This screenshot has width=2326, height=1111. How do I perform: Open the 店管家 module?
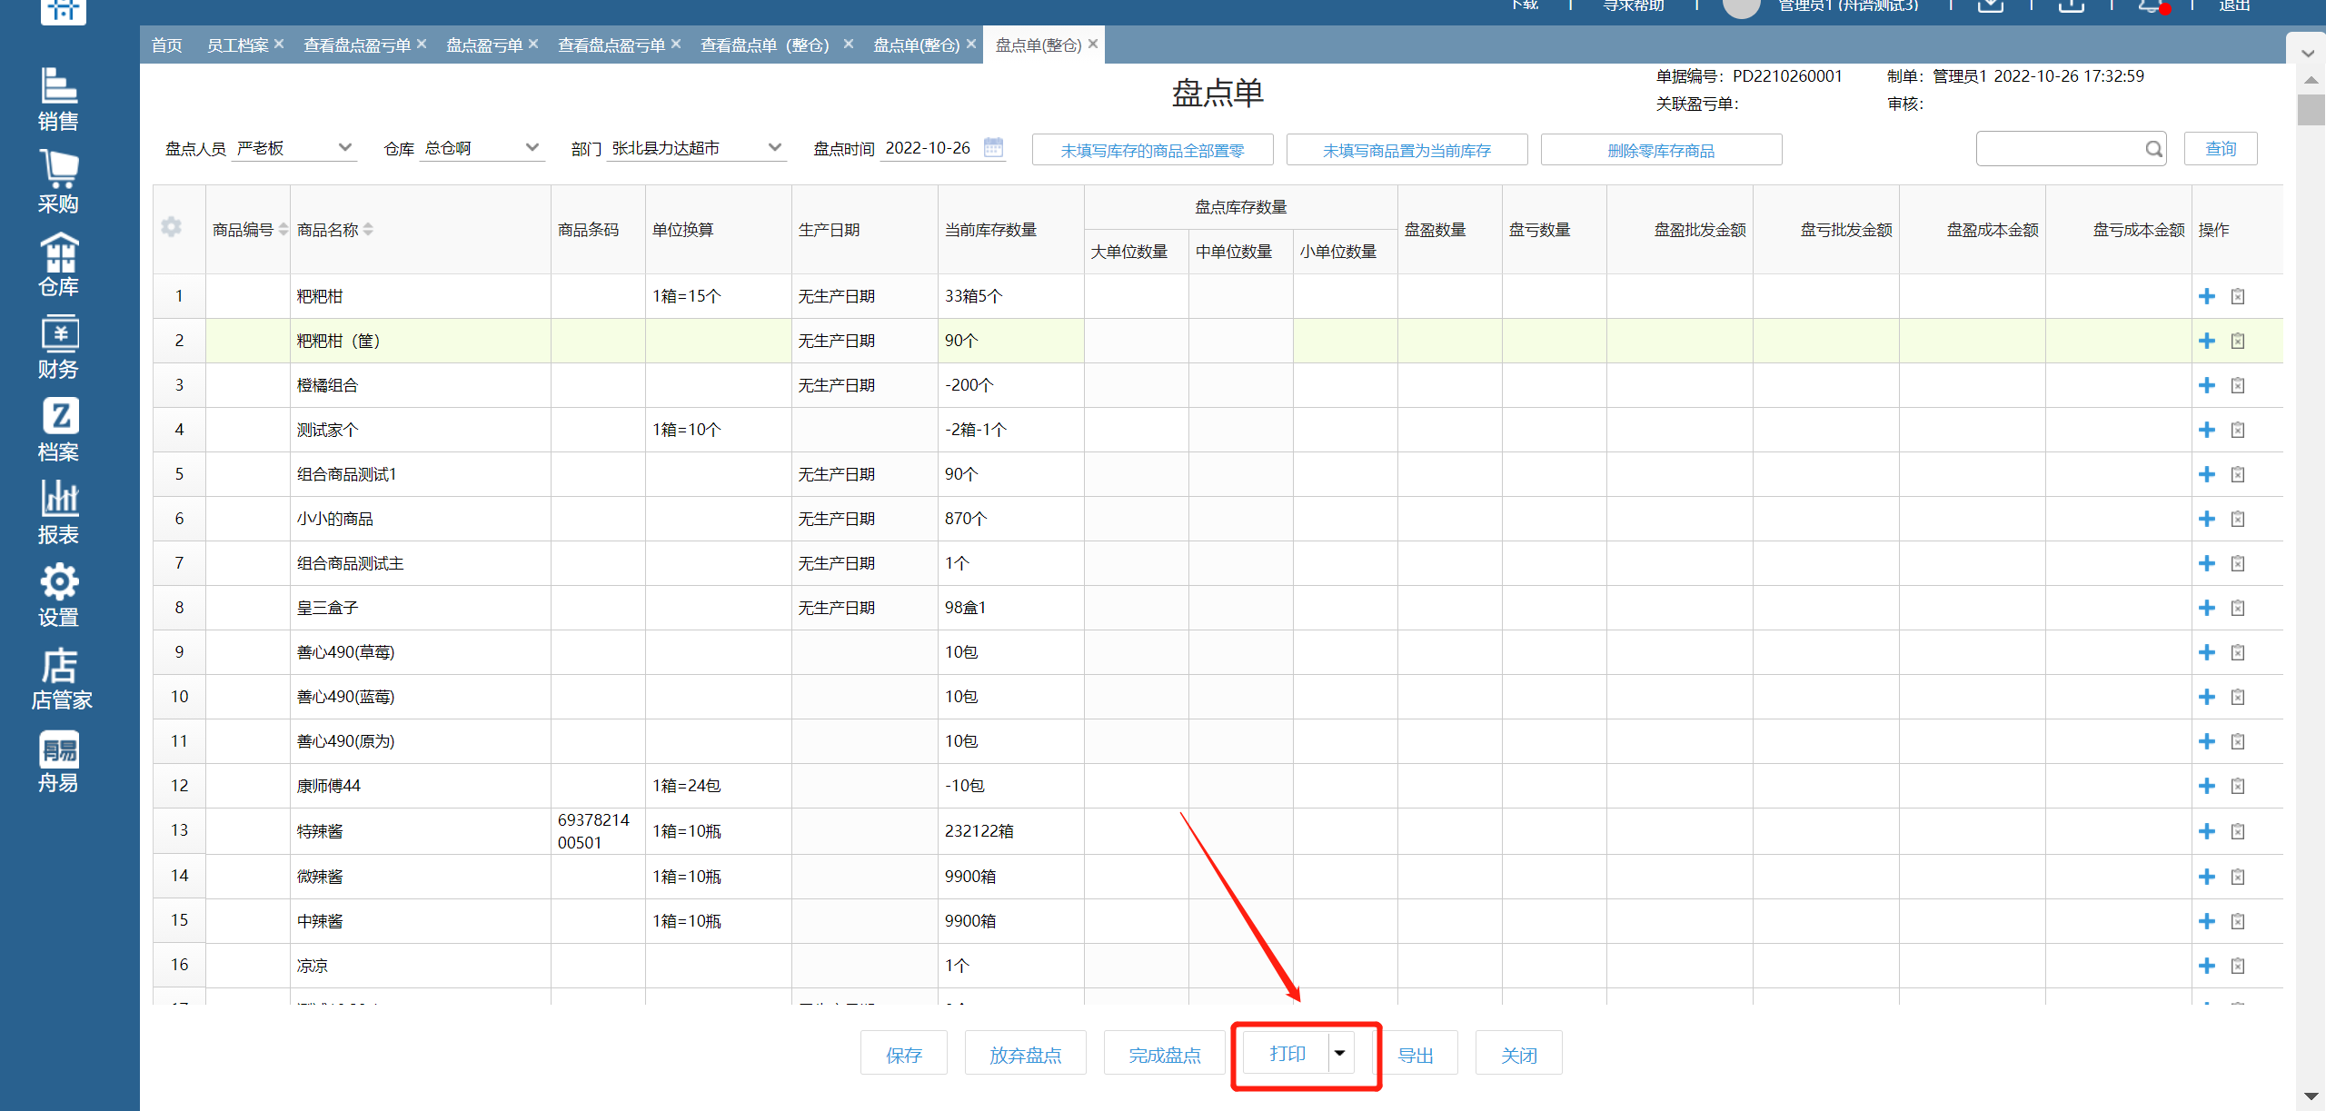(x=61, y=679)
